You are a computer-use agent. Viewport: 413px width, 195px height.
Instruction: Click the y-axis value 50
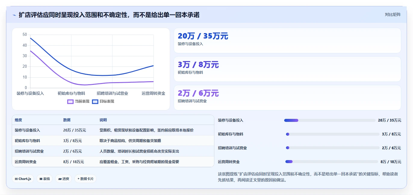[25, 35]
